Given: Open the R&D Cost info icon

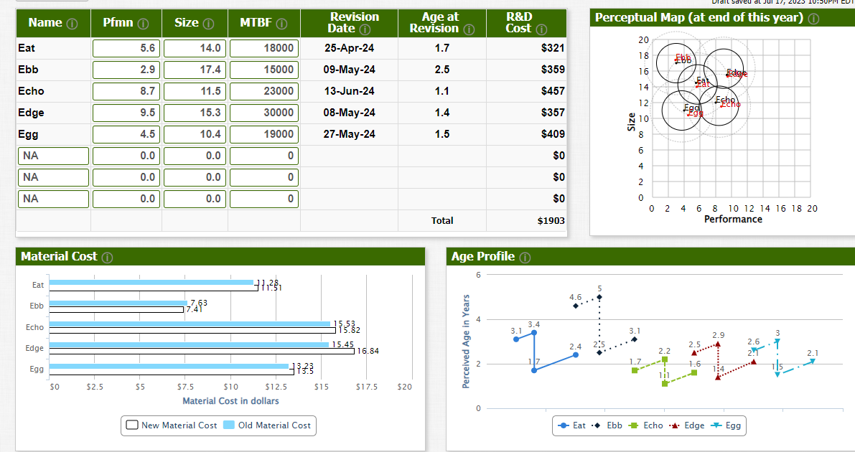Looking at the screenshot, I should [541, 29].
